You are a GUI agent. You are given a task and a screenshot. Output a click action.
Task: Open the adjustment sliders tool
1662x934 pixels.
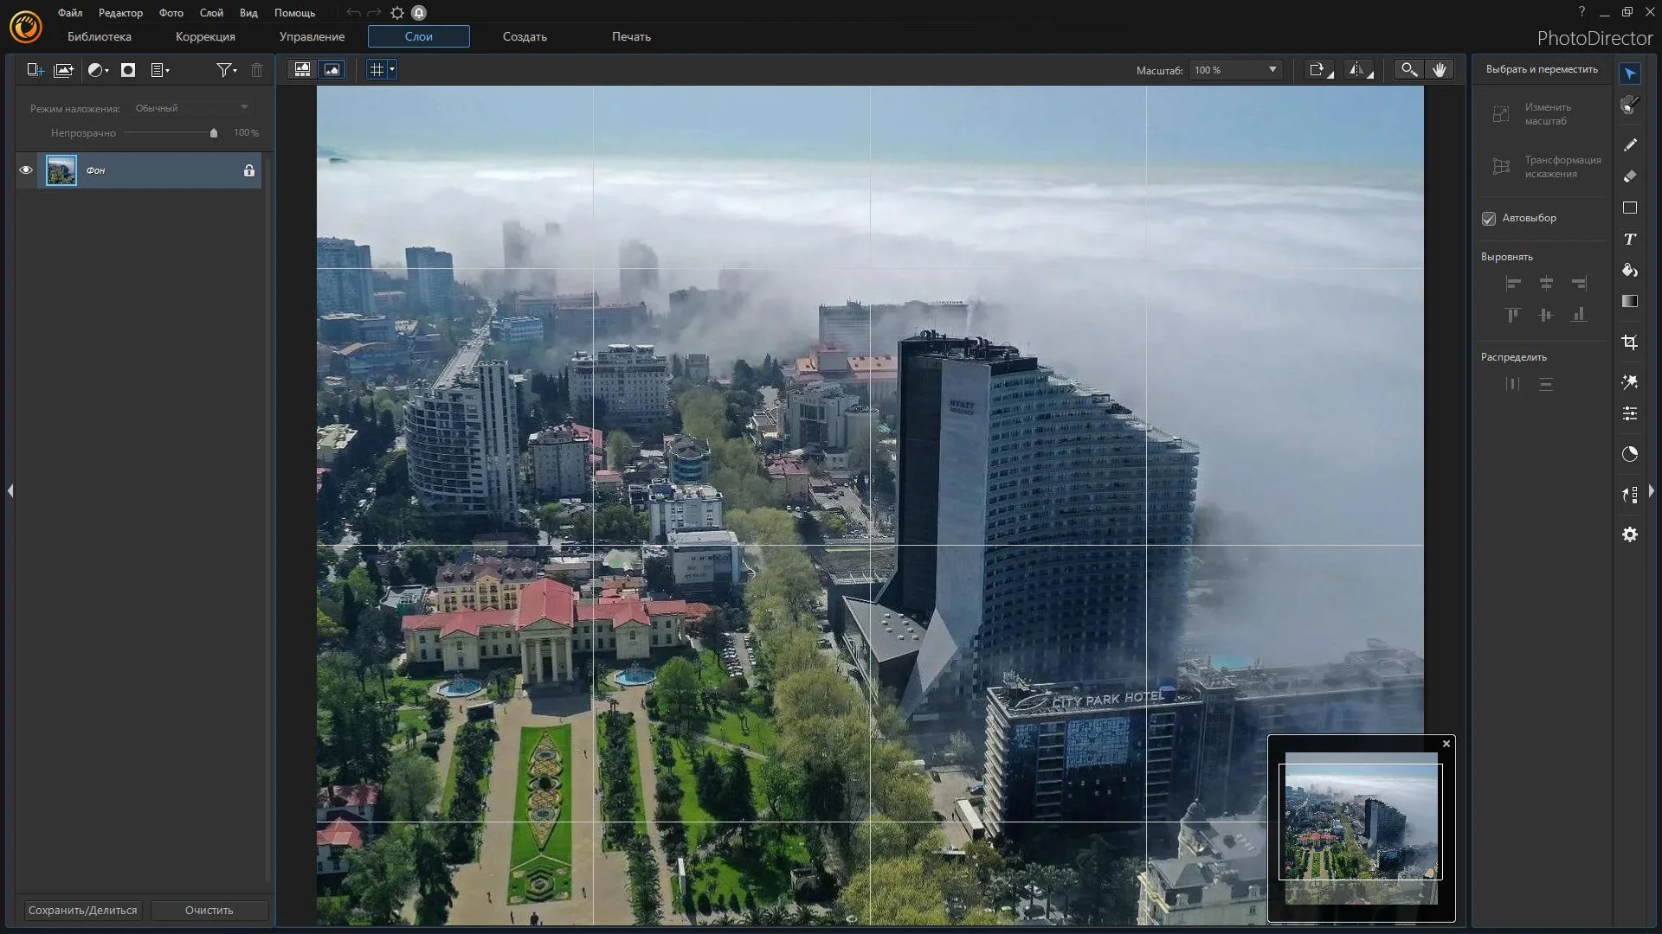click(x=1630, y=413)
